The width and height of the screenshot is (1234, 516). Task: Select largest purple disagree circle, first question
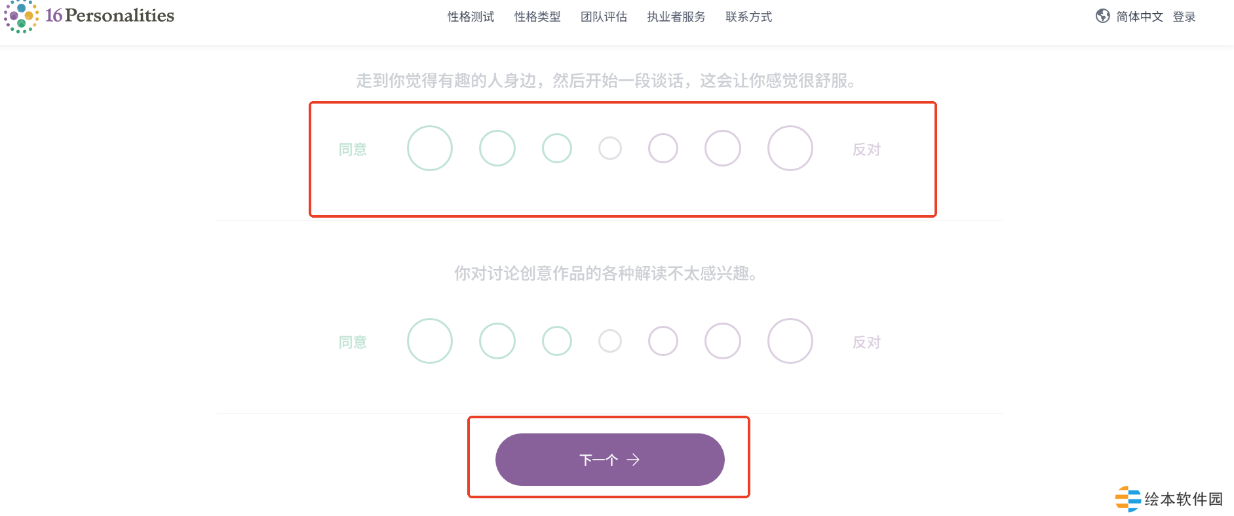click(x=790, y=148)
